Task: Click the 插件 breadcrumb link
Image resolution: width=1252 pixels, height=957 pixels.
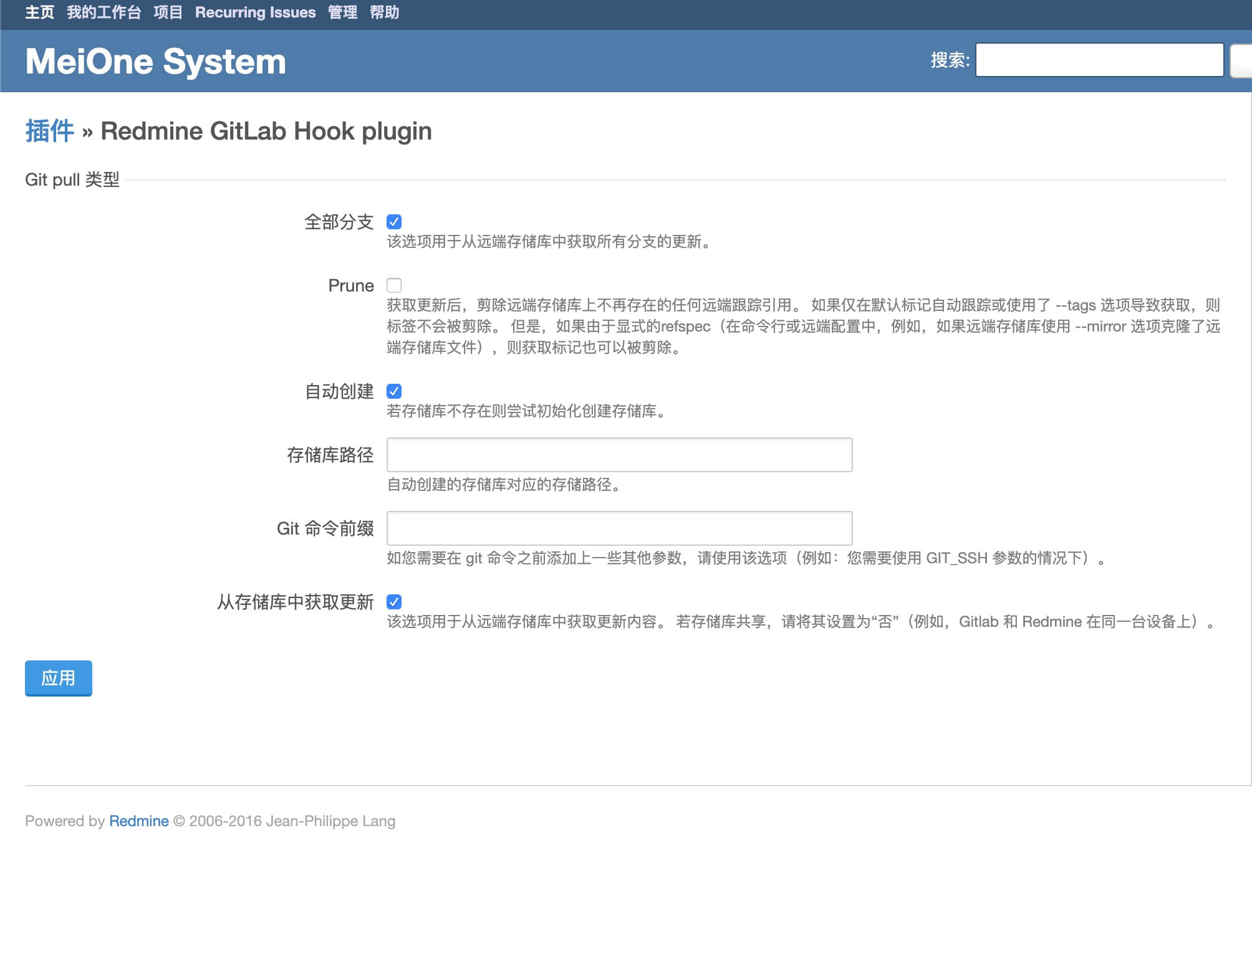Action: coord(49,130)
